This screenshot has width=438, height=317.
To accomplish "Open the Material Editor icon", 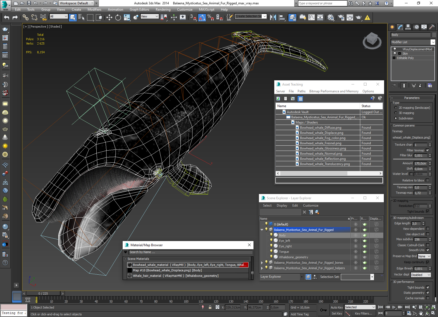I will 331,17.
